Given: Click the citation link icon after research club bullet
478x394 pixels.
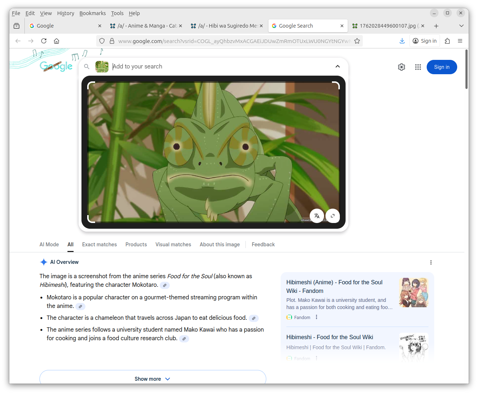Looking at the screenshot, I should click(x=184, y=339).
